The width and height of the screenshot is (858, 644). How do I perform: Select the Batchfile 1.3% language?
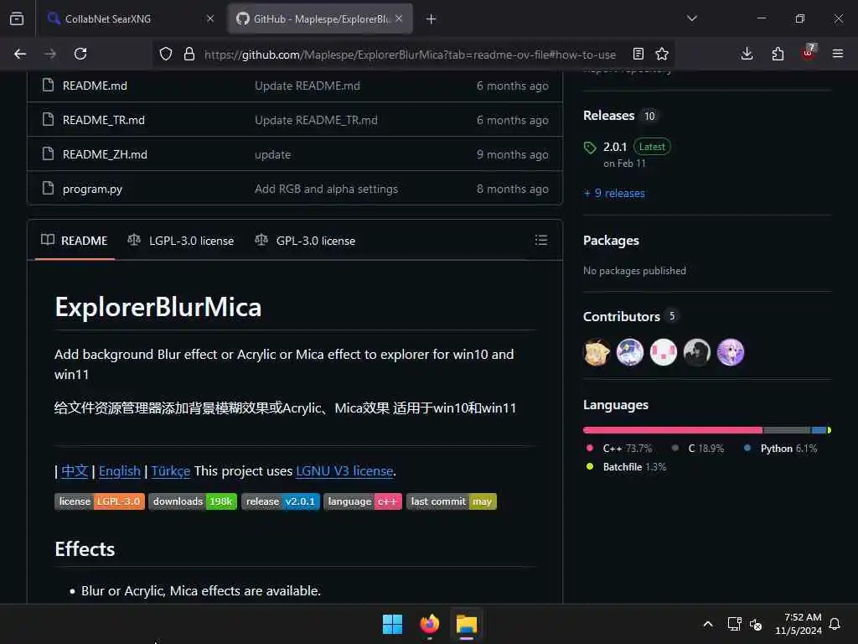pos(627,467)
